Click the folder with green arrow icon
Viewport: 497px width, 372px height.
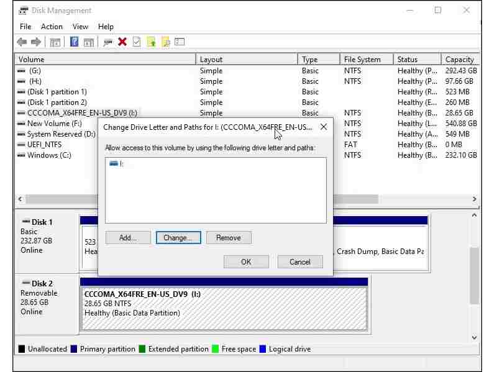[151, 42]
